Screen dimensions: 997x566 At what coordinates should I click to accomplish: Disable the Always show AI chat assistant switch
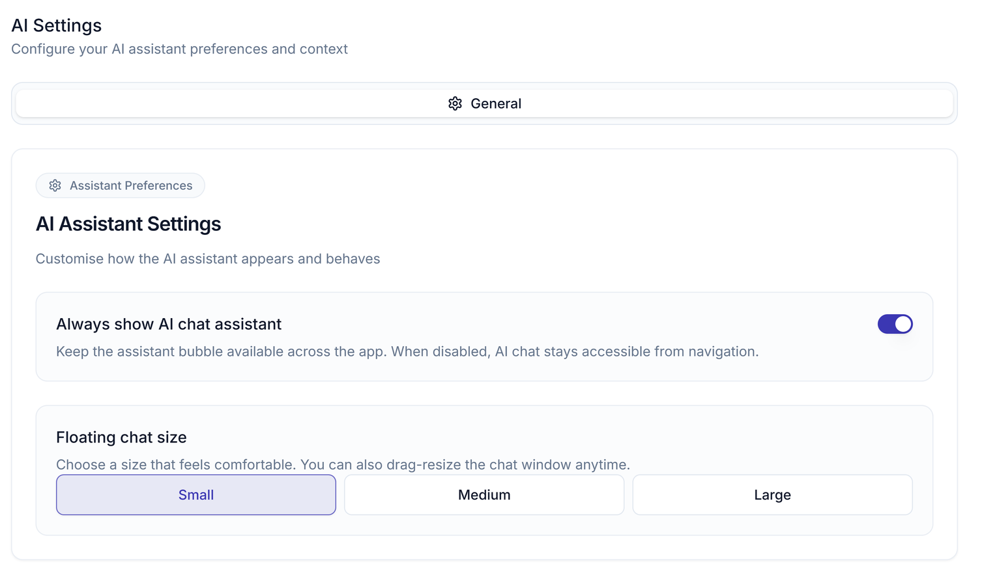(895, 324)
